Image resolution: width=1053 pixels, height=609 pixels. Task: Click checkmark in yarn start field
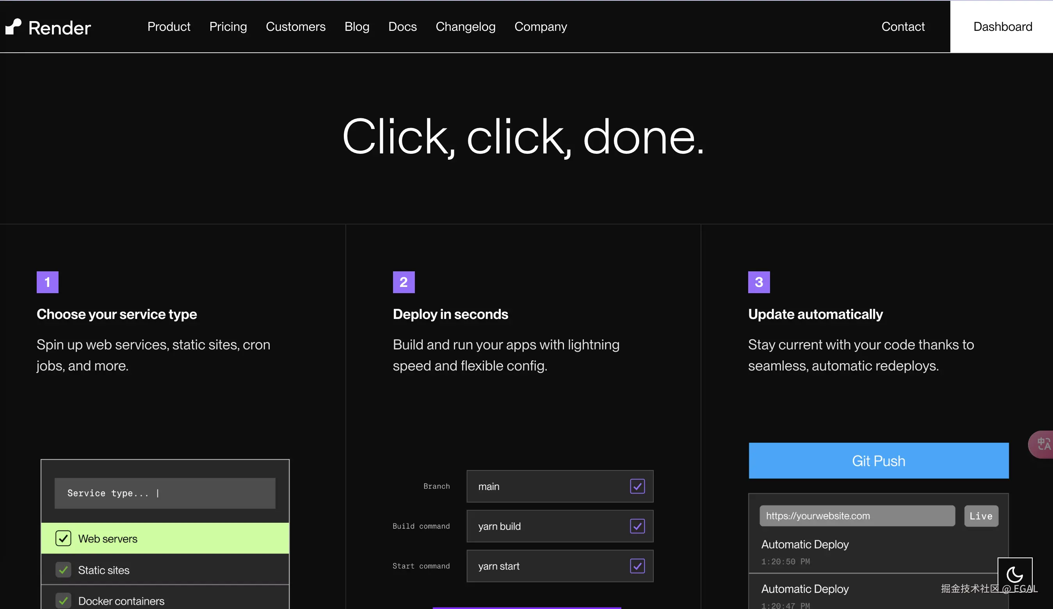pos(637,566)
